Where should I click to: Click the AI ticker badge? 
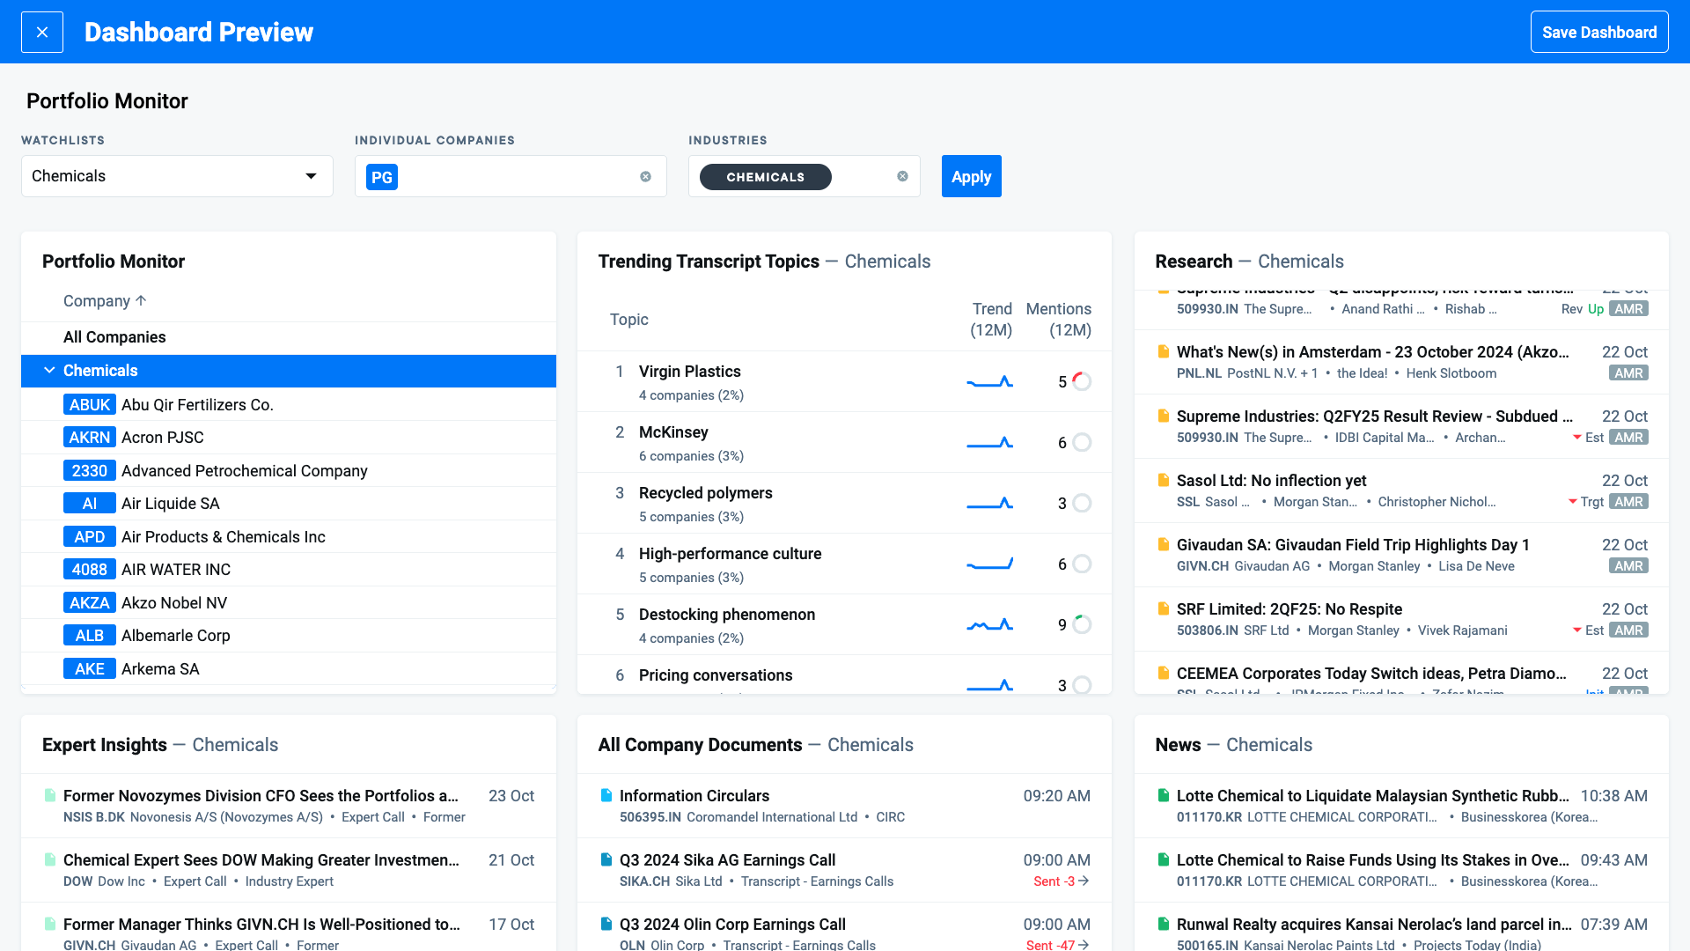pos(90,504)
